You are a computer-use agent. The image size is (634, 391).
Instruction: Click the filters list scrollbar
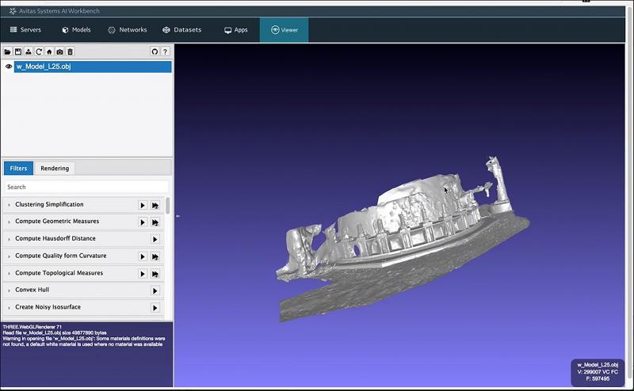167,207
